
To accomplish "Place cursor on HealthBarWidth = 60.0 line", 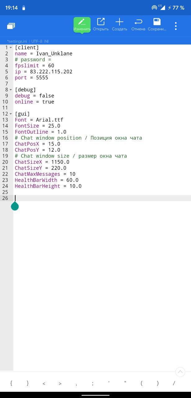I will (47, 180).
